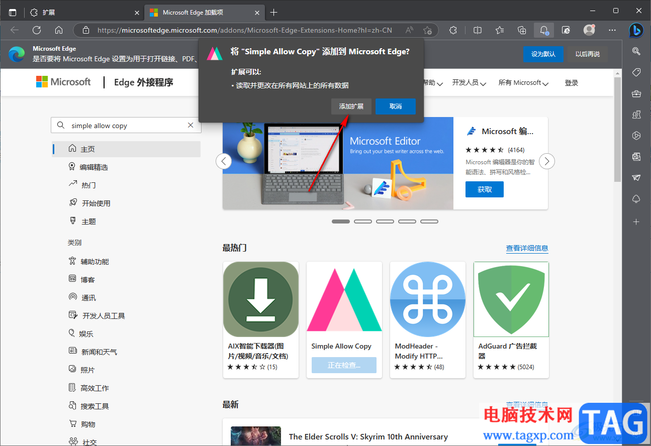Open IE mode icon in toolbar
The width and height of the screenshot is (651, 446).
[x=566, y=30]
